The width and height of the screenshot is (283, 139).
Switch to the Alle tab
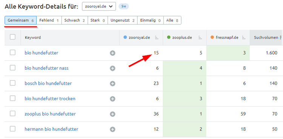[172, 20]
